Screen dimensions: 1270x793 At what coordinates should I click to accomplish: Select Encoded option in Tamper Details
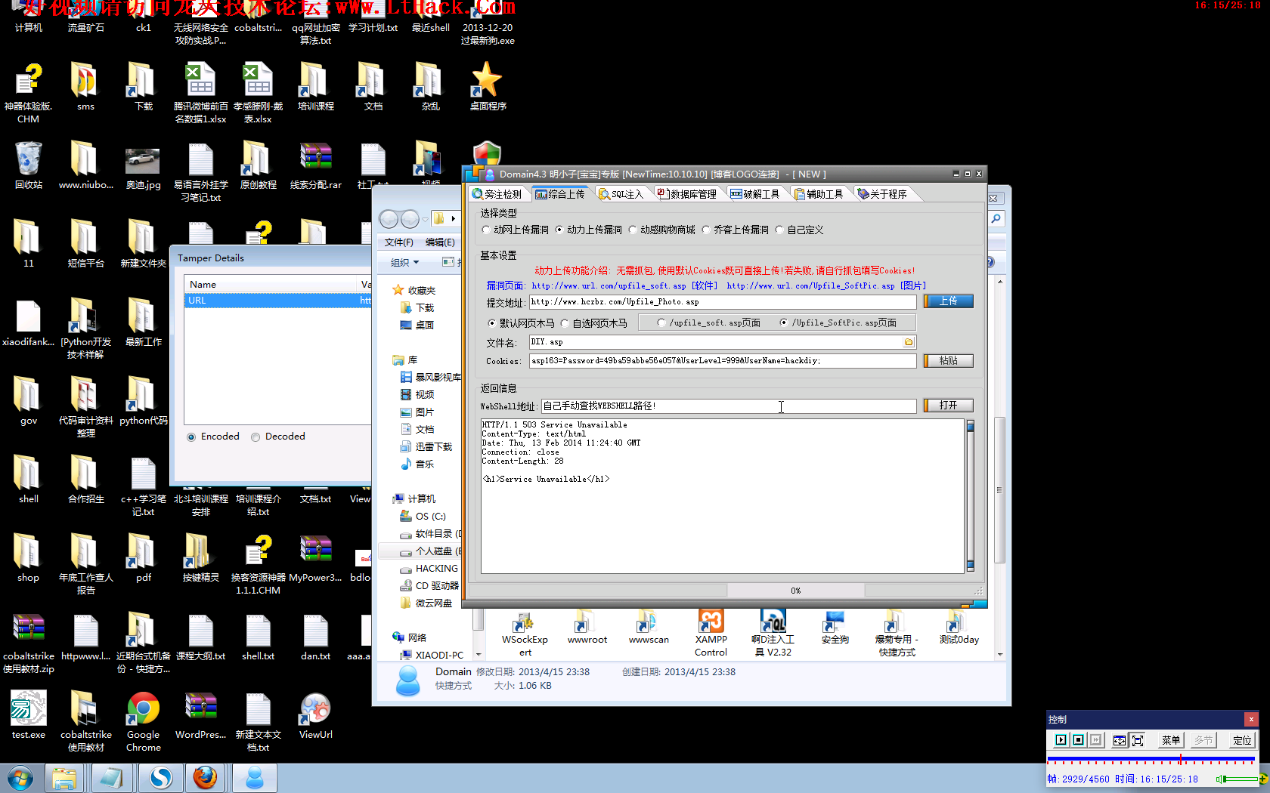pos(213,437)
